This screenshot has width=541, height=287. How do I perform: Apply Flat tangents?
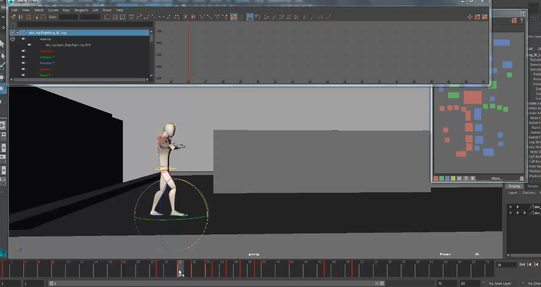pos(162,17)
